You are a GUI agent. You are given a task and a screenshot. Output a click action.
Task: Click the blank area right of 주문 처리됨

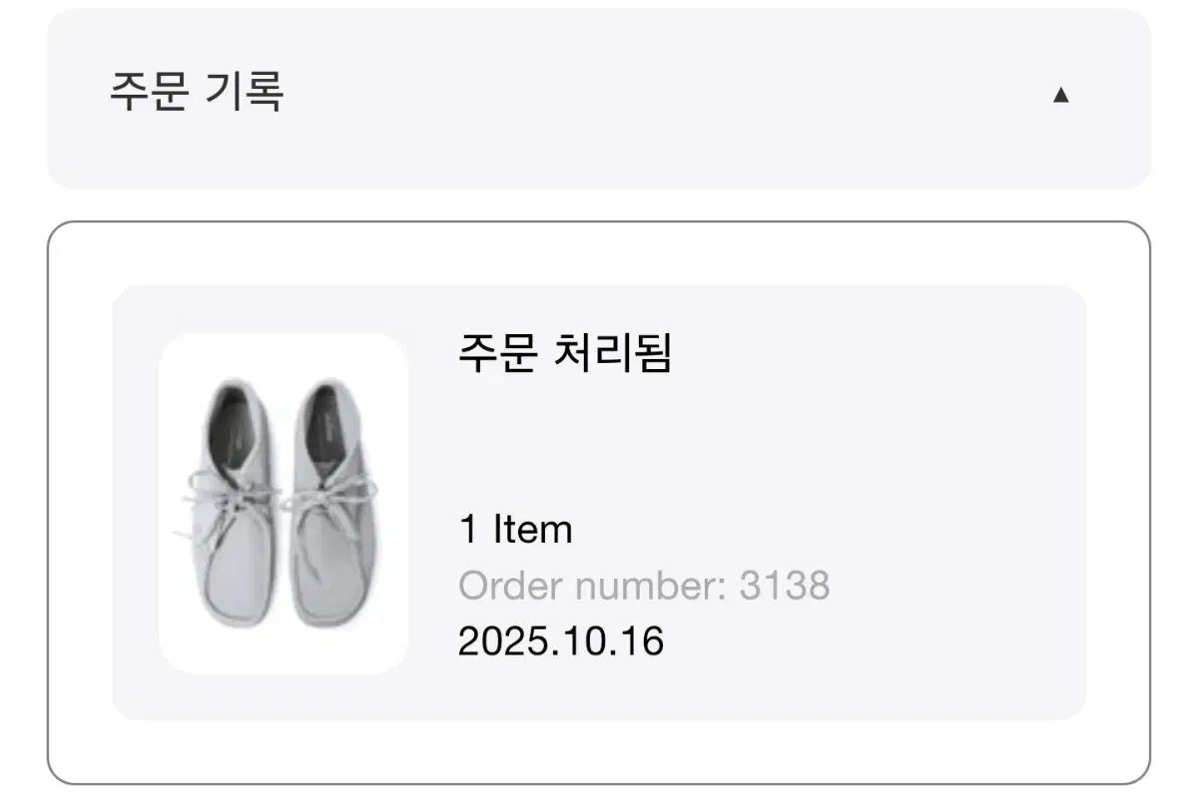[879, 352]
